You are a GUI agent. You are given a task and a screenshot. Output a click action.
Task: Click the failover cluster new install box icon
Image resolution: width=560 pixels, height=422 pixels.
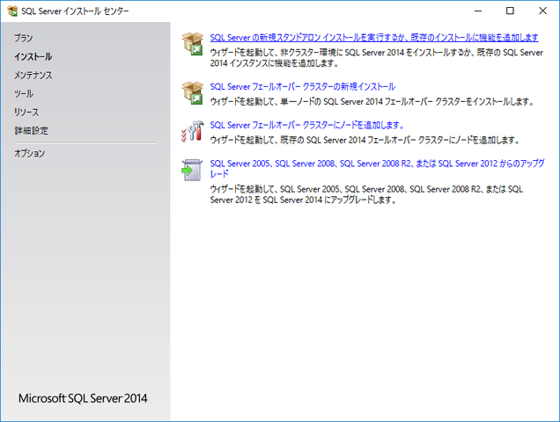click(x=193, y=93)
